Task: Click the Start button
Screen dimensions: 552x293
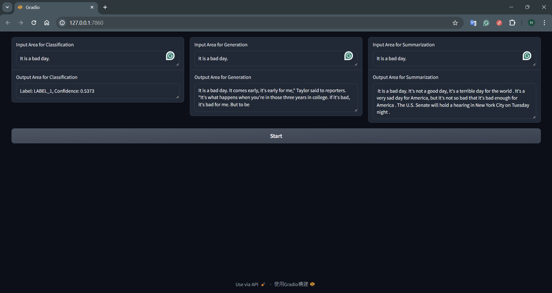Action: [x=276, y=136]
